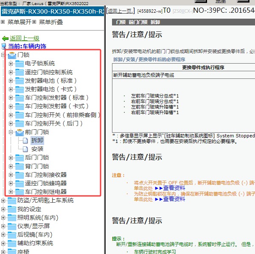Select 菜单折叠 text option
255x254 pixels.
tap(51, 22)
